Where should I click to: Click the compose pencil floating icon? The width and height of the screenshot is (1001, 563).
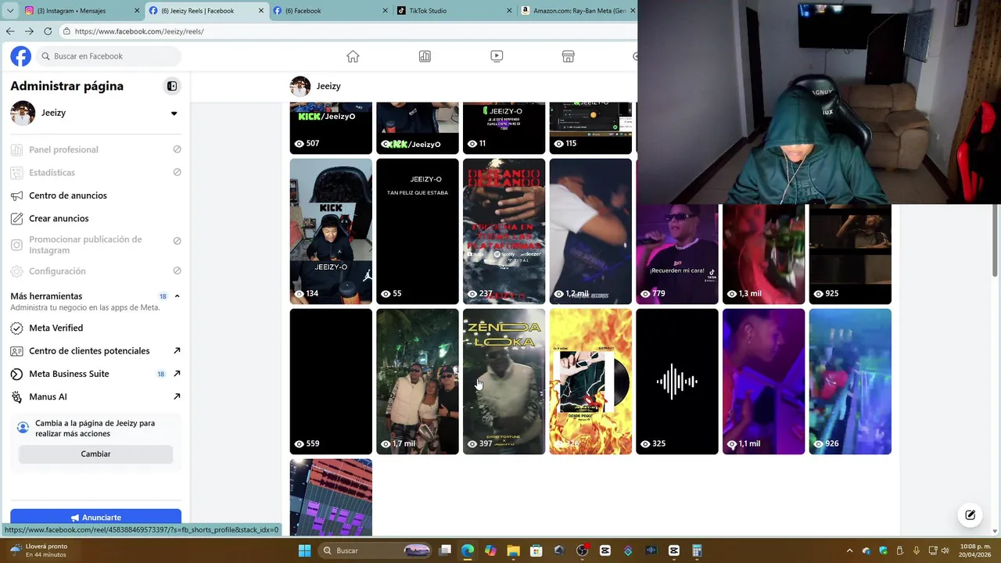(970, 515)
